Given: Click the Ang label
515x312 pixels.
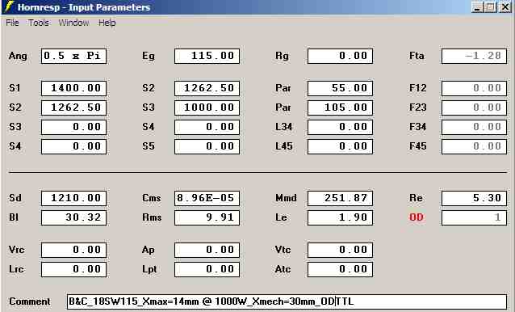Looking at the screenshot, I should (x=18, y=57).
